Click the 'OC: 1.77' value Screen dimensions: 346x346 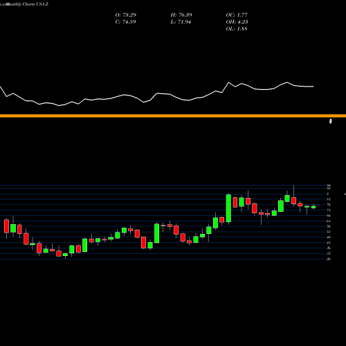237,15
